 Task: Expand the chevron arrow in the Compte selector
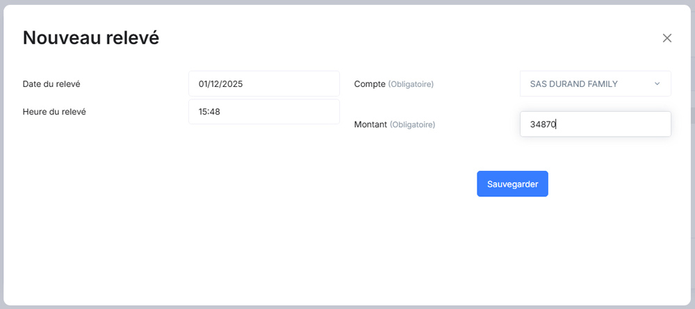pyautogui.click(x=657, y=83)
